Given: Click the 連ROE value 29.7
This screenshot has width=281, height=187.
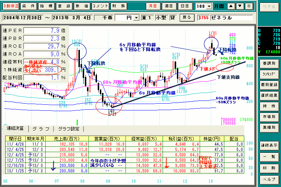Looking at the screenshot, I should (42, 46).
